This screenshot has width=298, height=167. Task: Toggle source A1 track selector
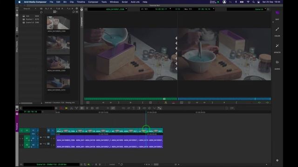coord(27,138)
